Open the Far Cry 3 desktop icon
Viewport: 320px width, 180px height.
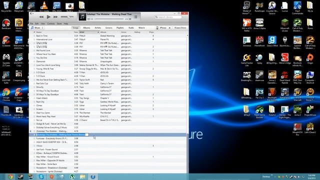tap(259, 93)
